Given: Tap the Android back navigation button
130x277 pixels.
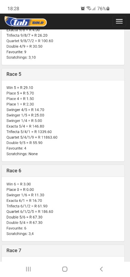Looking at the screenshot, I should [101, 269].
